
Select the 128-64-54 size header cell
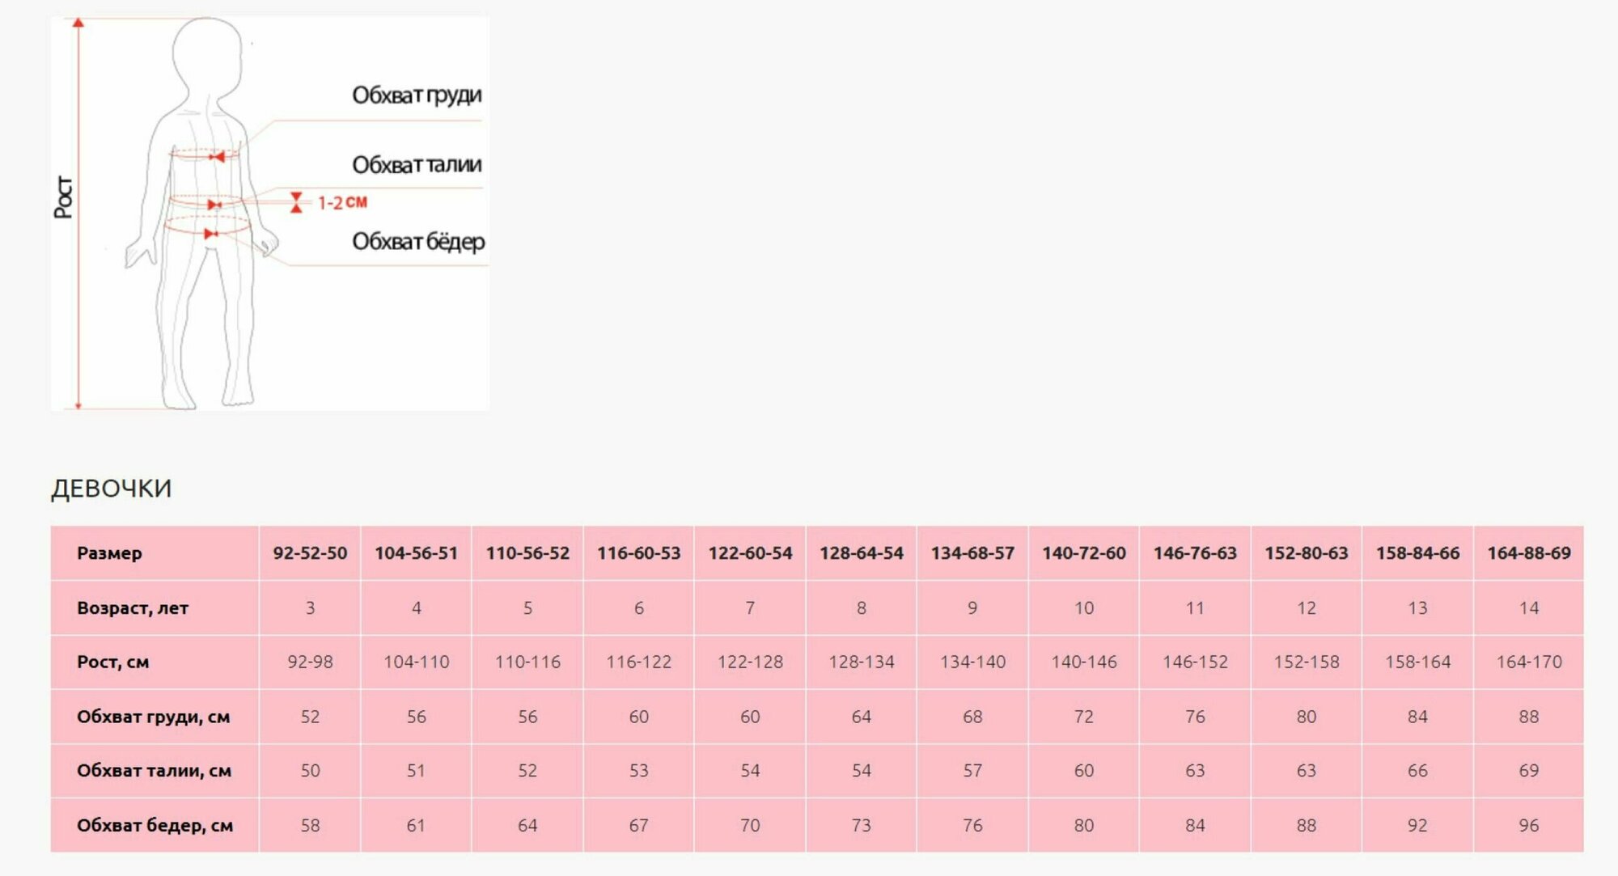click(861, 553)
